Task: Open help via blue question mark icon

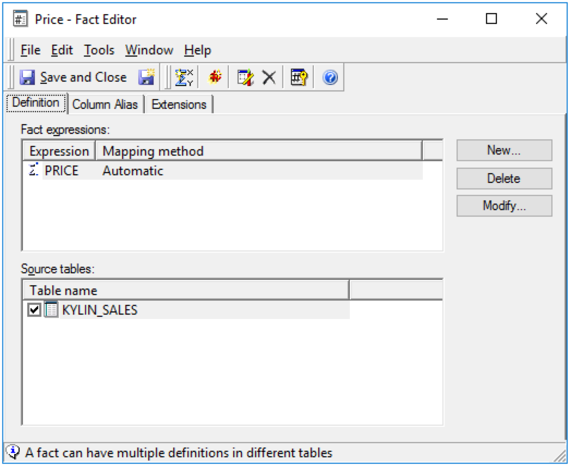Action: pos(330,78)
